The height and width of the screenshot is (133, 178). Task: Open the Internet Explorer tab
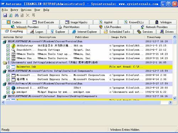84,32
